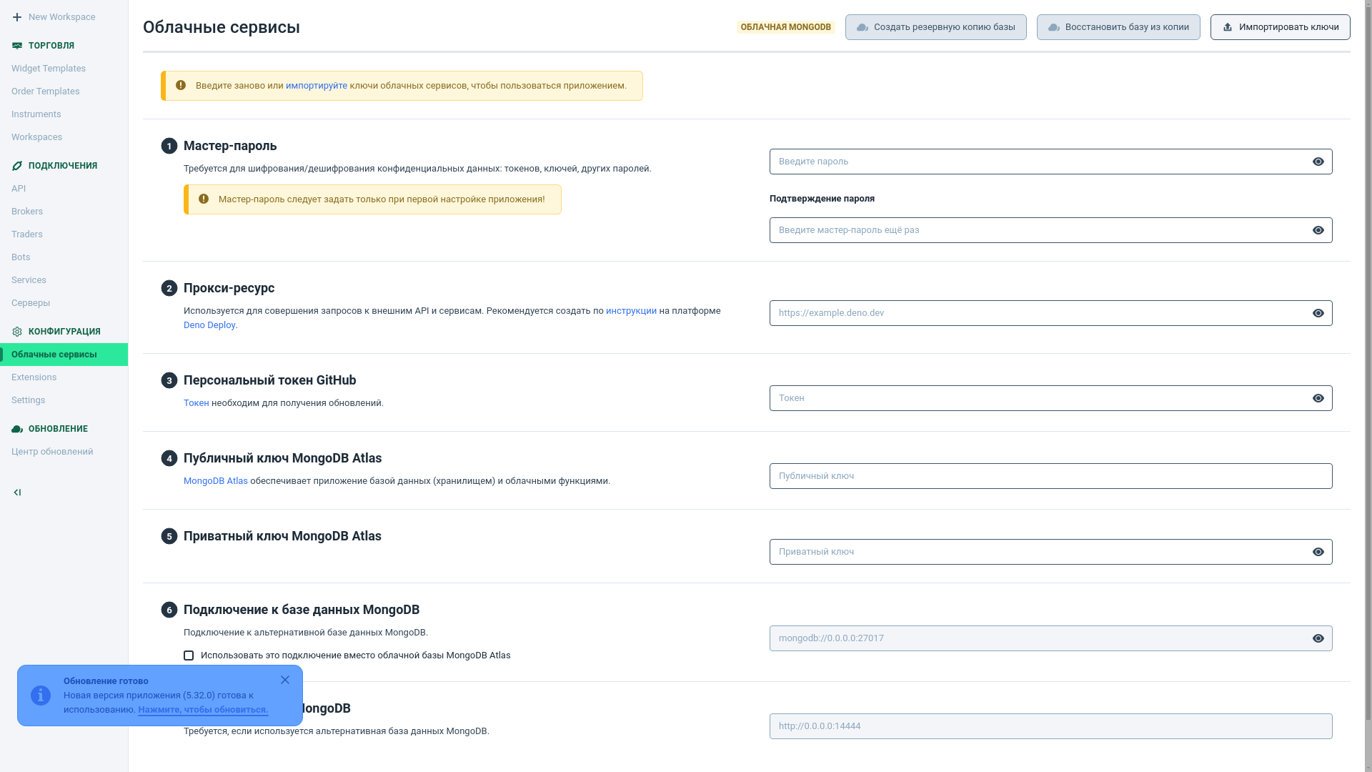Go to Instruments section
The width and height of the screenshot is (1372, 772).
pyautogui.click(x=64, y=114)
